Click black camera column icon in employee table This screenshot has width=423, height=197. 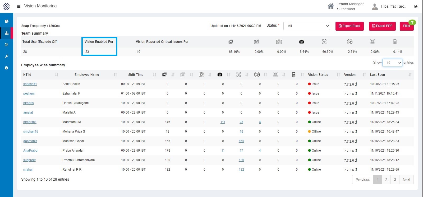(x=220, y=75)
